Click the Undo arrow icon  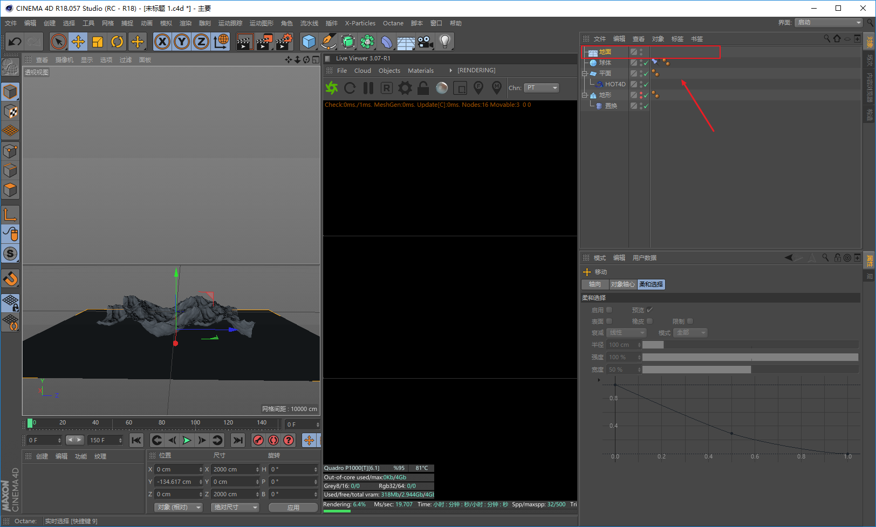[x=15, y=42]
